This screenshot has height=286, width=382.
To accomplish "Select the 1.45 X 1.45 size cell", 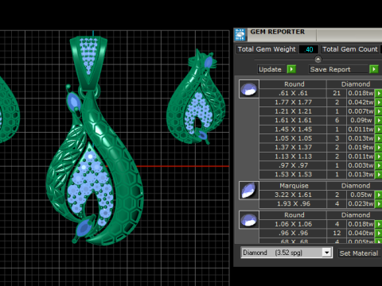I will coord(293,129).
